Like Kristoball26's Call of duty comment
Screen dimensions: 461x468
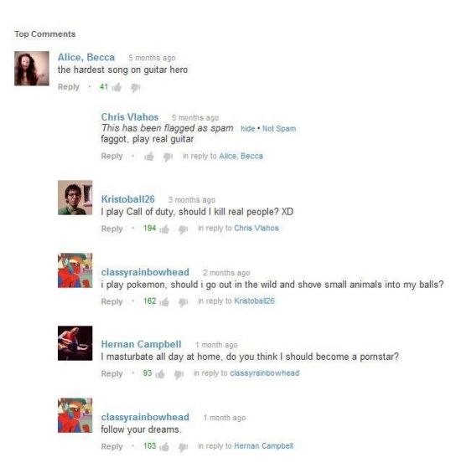tap(164, 229)
